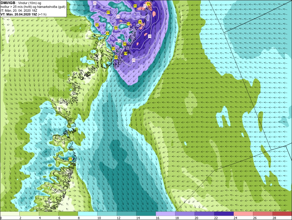Pick the 26–28 m/s legend color swatch

click(263, 214)
